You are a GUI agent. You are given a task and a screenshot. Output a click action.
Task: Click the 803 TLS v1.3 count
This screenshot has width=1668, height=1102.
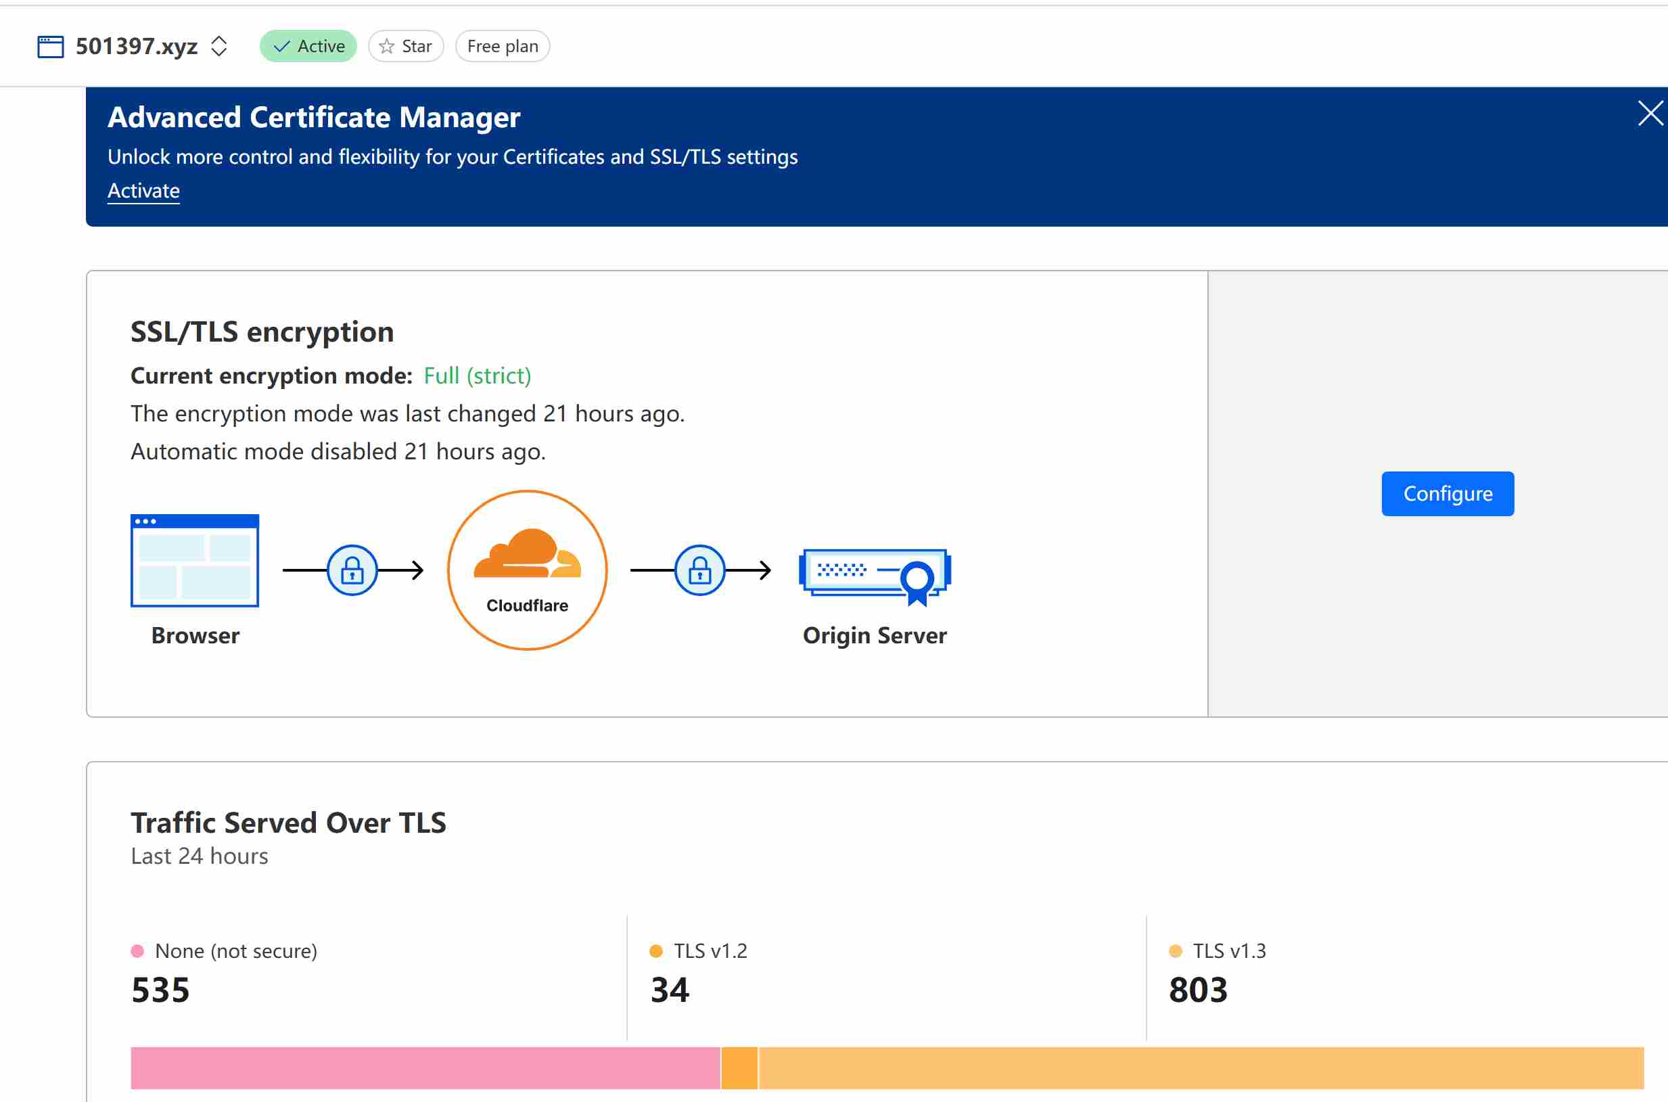click(x=1198, y=990)
